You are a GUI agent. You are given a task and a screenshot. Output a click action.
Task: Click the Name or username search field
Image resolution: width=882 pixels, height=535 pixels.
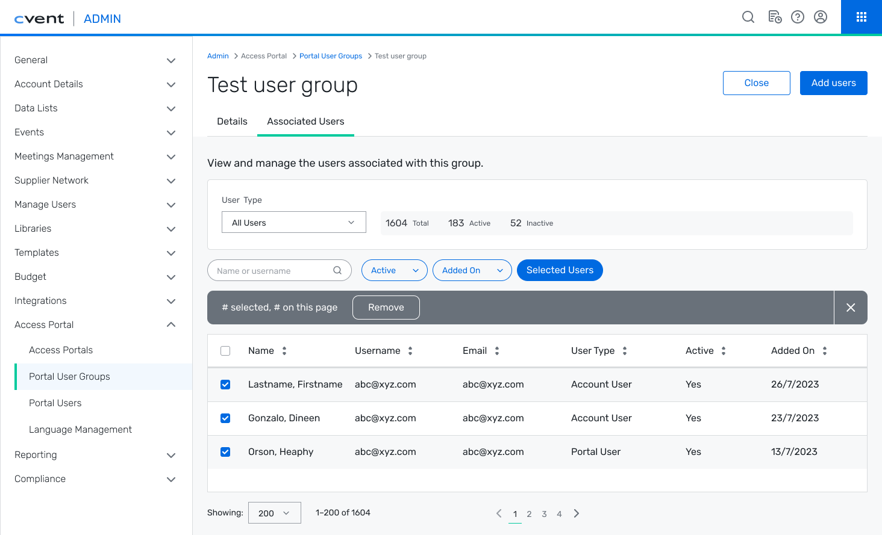[x=280, y=270]
